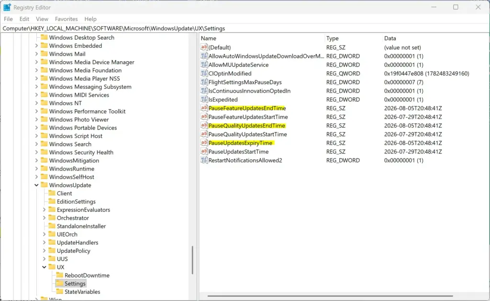Expand the ExpressionEvaluators key
The image size is (490, 301).
44,210
